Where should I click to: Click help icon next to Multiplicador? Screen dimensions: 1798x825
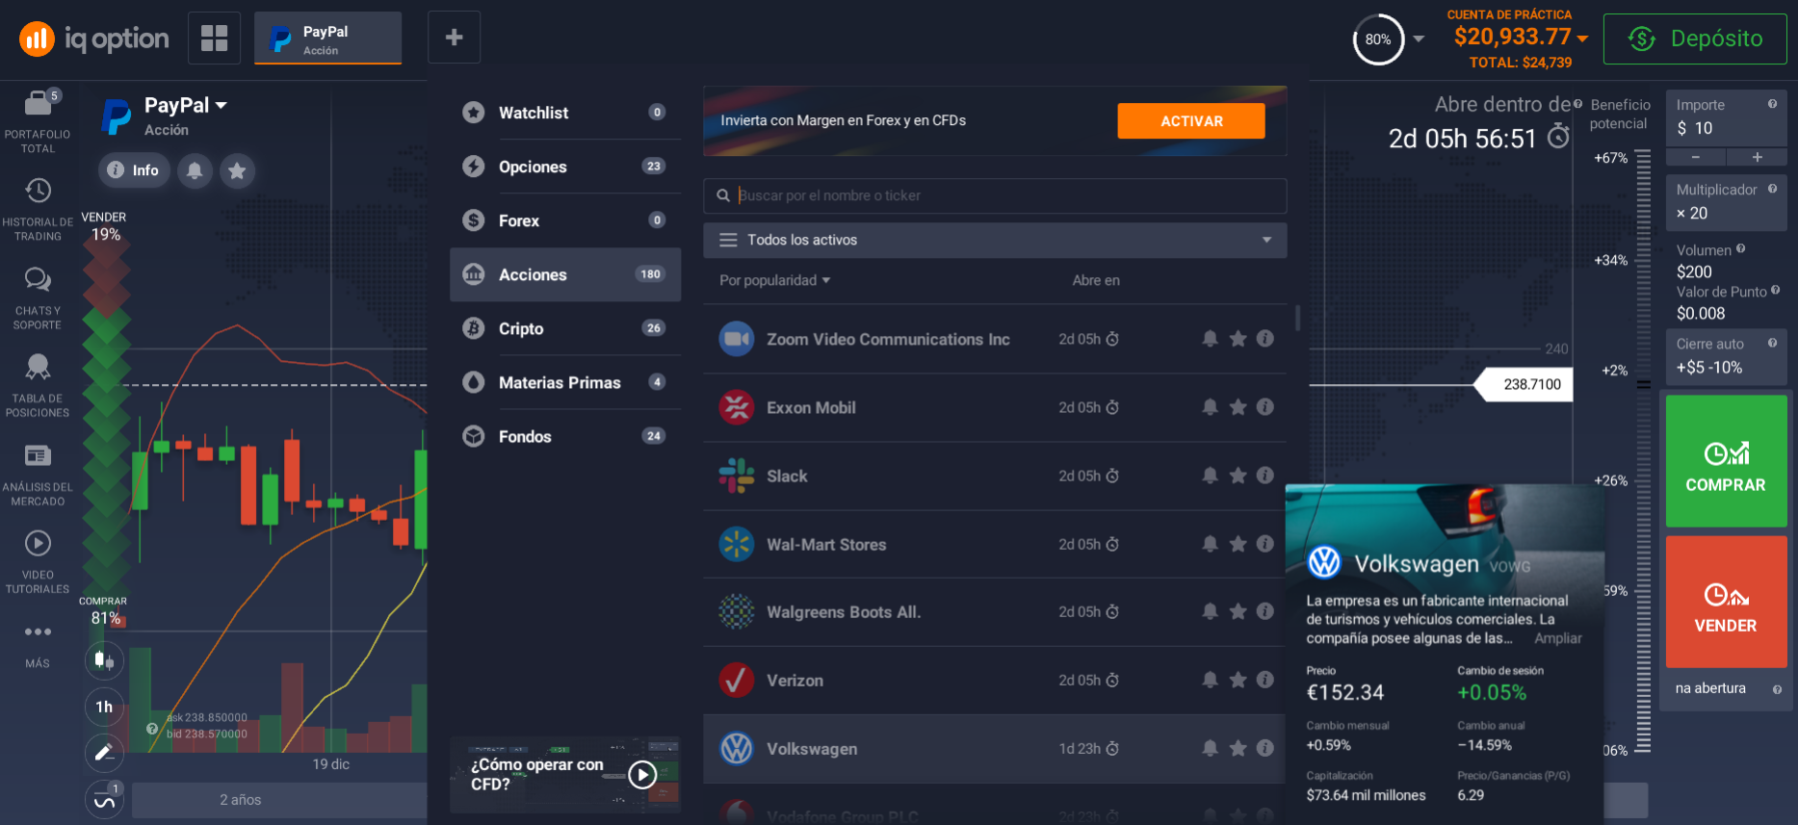1772,189
